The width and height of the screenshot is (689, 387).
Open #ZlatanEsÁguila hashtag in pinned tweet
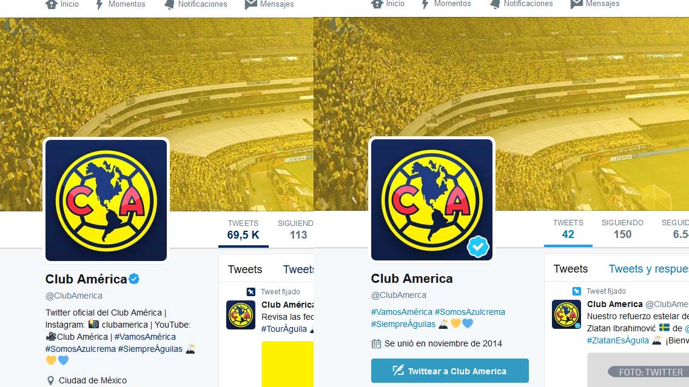[x=618, y=340]
